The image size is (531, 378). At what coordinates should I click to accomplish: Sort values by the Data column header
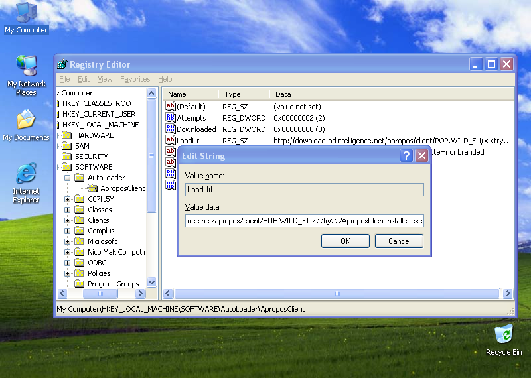click(x=392, y=94)
